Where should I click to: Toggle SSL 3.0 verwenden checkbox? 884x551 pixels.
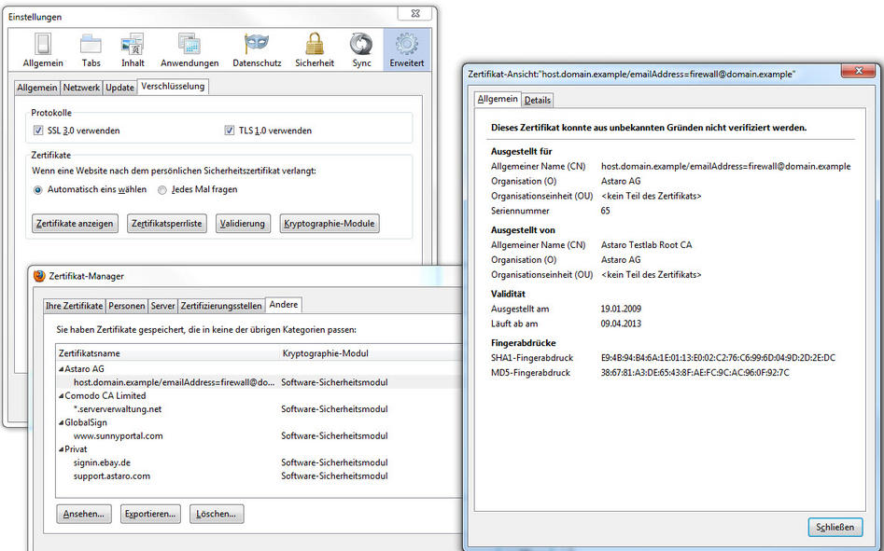tap(38, 131)
